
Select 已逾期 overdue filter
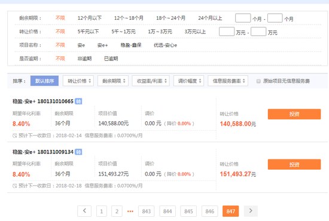click(x=111, y=59)
